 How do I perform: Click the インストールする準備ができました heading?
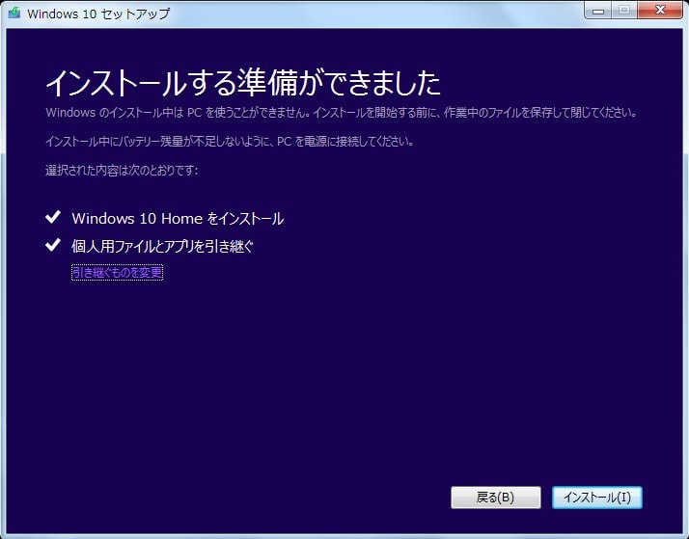pyautogui.click(x=242, y=83)
